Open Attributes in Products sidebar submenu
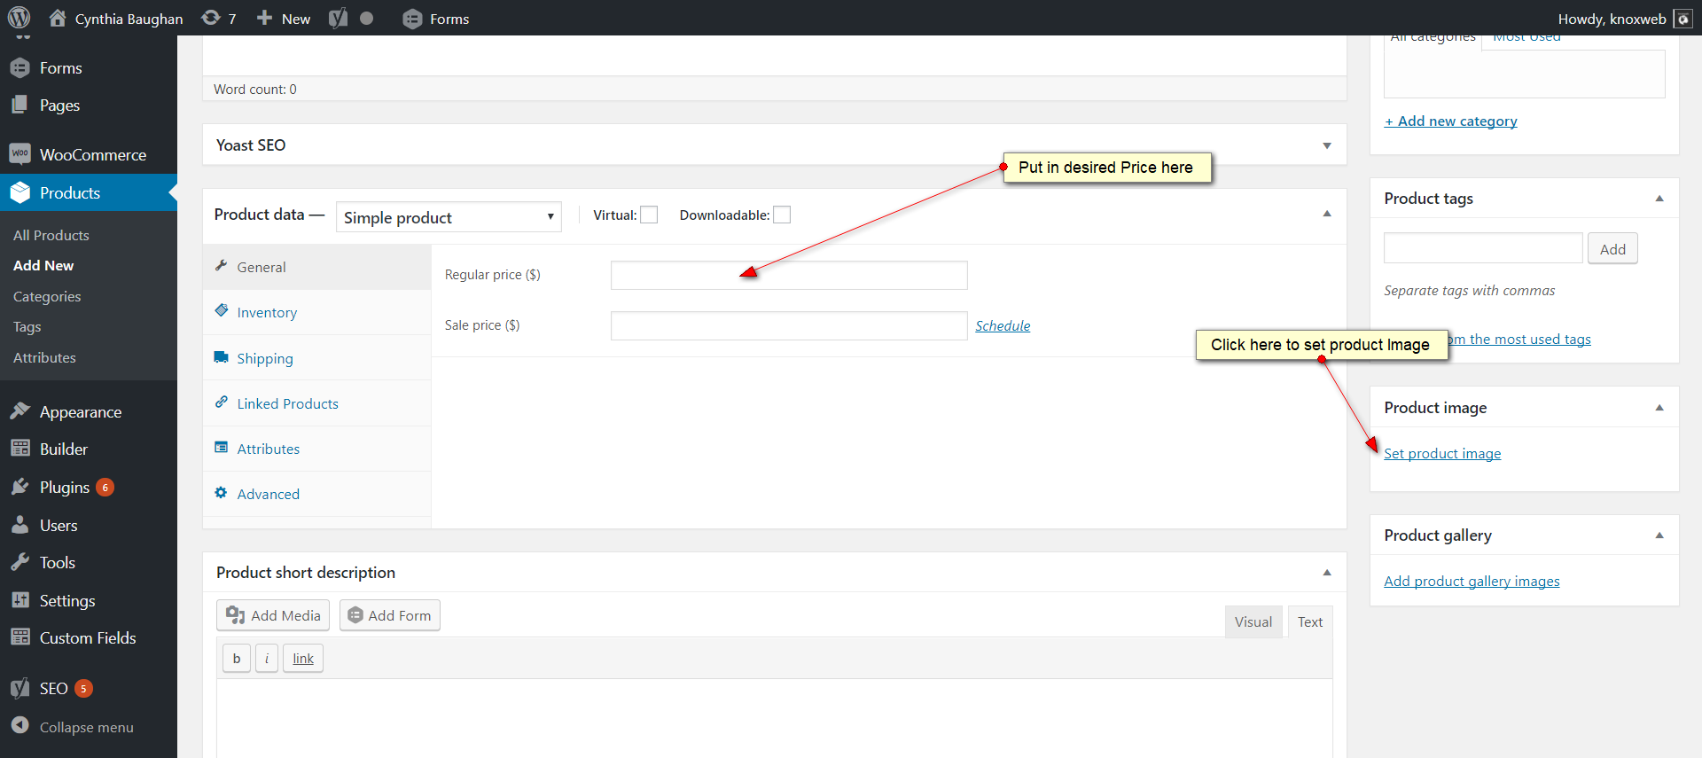 (x=44, y=357)
